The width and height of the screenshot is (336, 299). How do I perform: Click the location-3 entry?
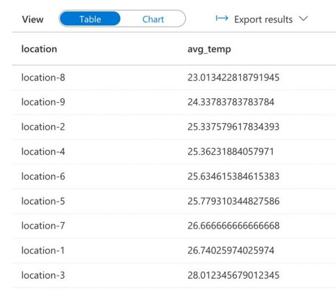43,275
